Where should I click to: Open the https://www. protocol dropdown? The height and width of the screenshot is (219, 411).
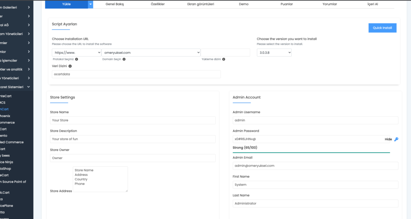(77, 53)
